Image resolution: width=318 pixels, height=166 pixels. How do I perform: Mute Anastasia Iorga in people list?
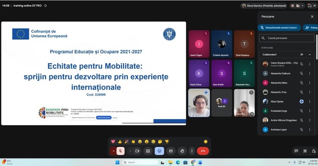[302, 111]
